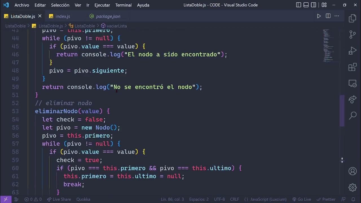361x203 pixels.
Task: Open the Live Share activity bar view
Action: click(x=353, y=99)
